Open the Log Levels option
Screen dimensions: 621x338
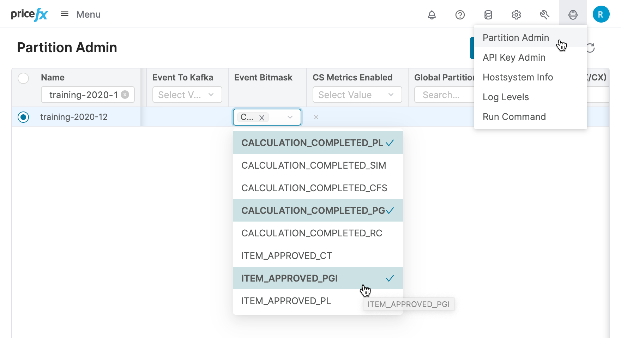click(506, 97)
